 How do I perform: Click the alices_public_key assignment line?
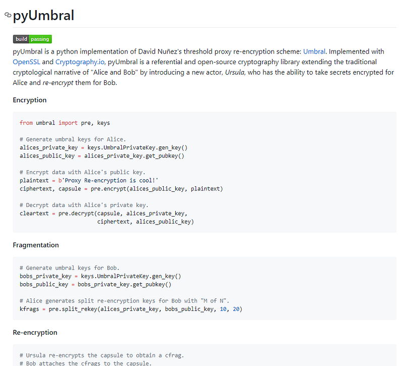pyautogui.click(x=102, y=156)
